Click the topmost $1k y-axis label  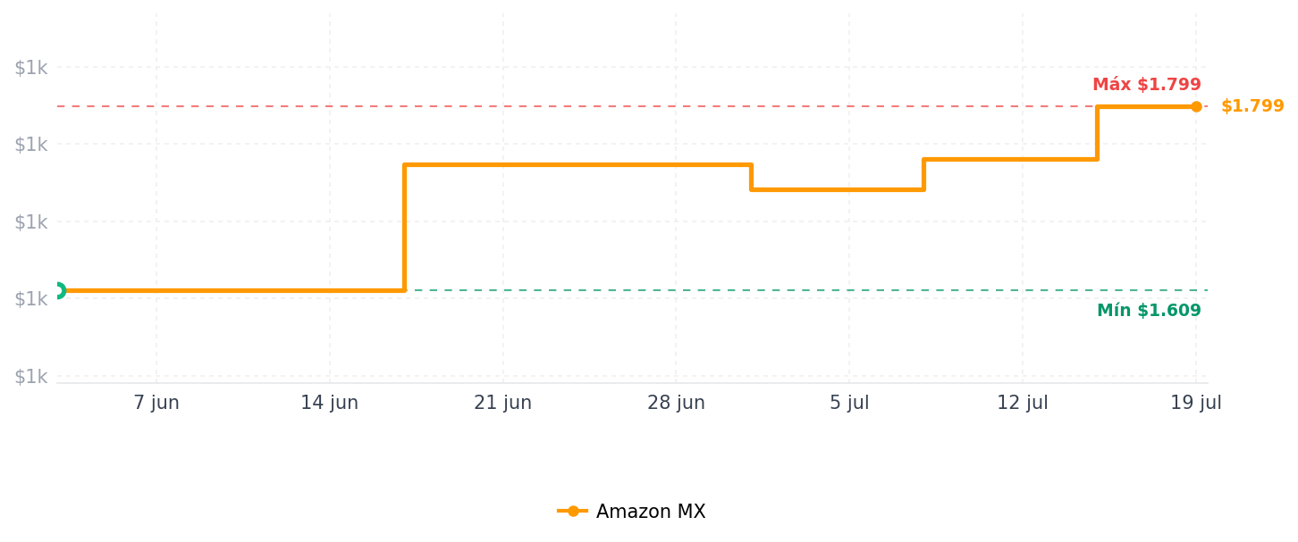point(30,67)
